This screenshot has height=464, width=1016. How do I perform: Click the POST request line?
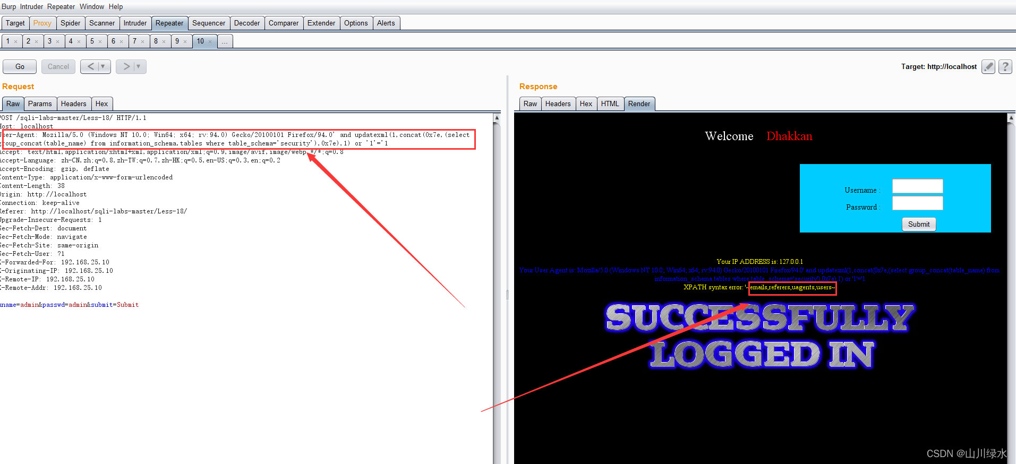click(73, 118)
